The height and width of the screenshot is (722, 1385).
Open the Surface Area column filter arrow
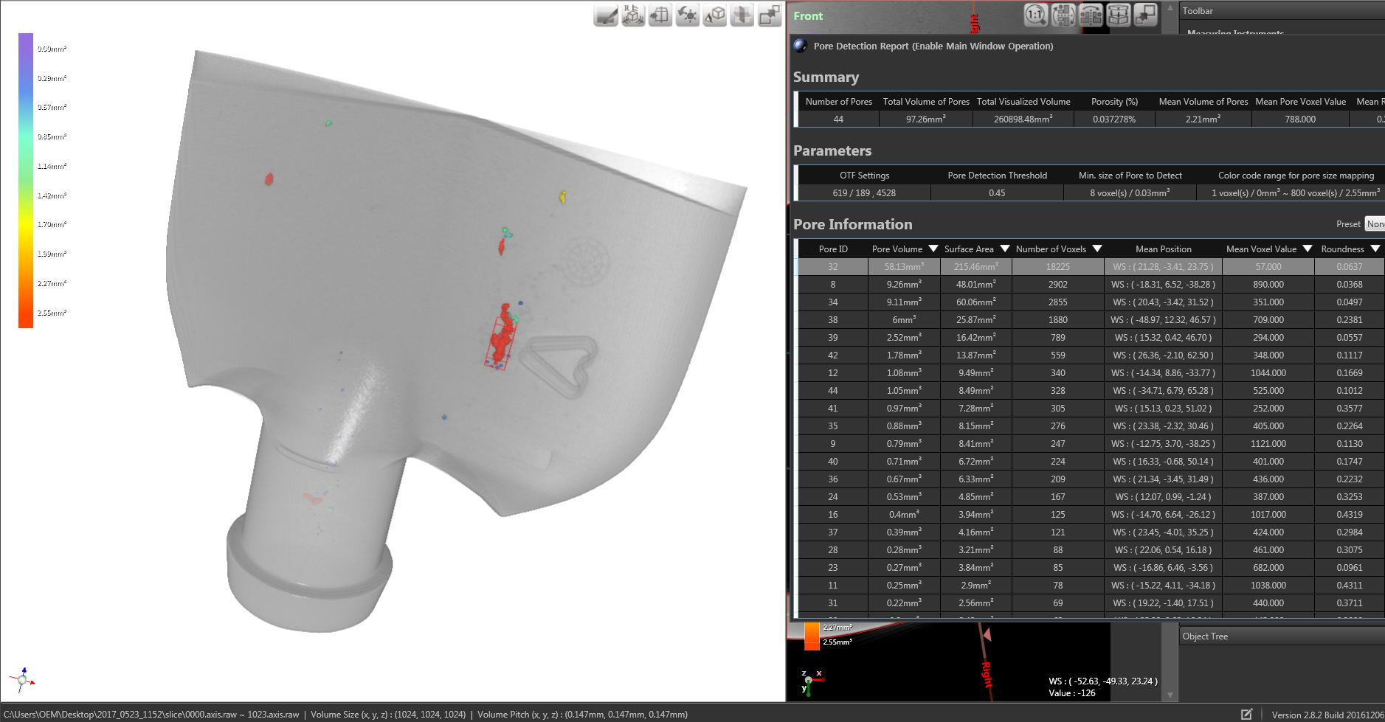pyautogui.click(x=1004, y=249)
